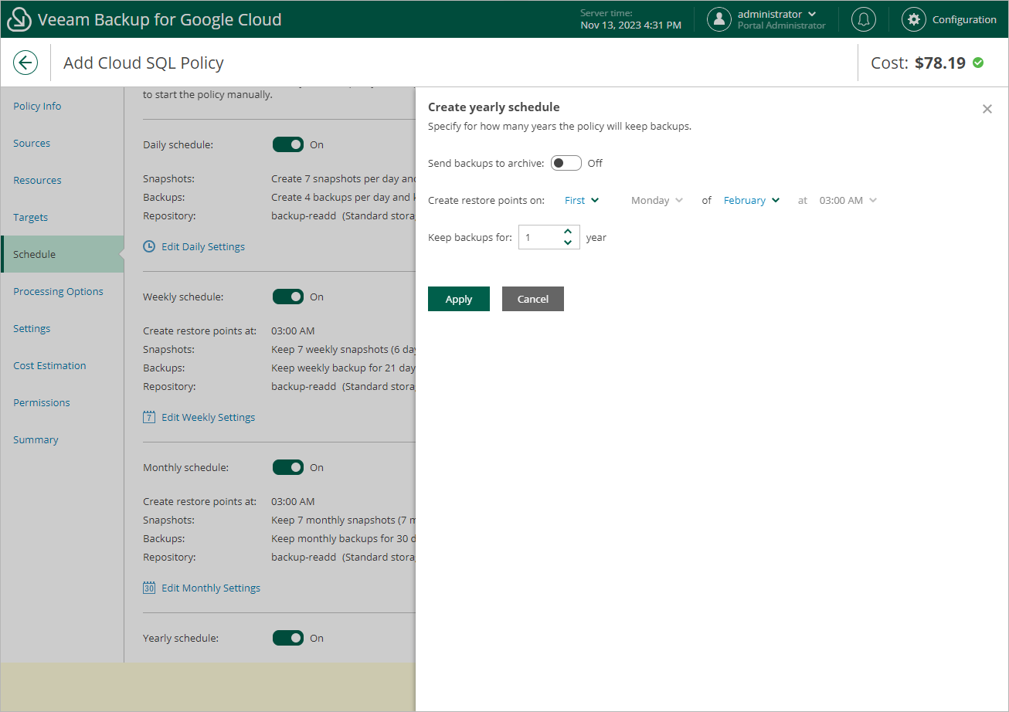This screenshot has width=1009, height=712.
Task: Open Edit Weekly Settings link
Action: click(209, 417)
